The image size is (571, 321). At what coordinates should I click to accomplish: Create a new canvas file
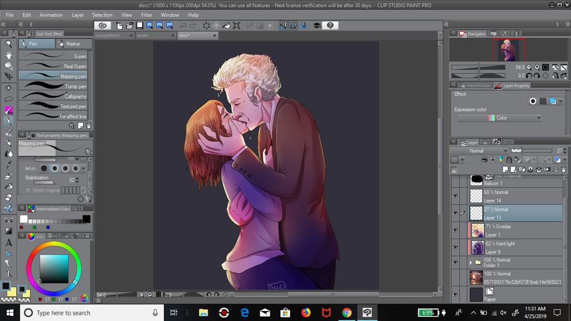click(x=119, y=26)
